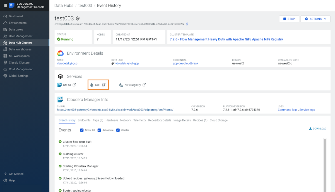This screenshot has height=192, width=335.
Task: Click the User Management people icon
Action: [5, 36]
